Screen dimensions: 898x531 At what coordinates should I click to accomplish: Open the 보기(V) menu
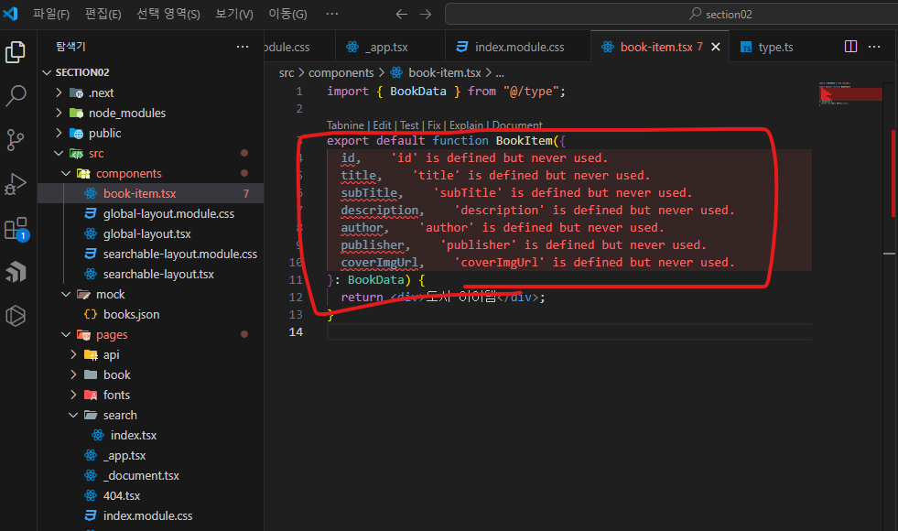coord(234,14)
